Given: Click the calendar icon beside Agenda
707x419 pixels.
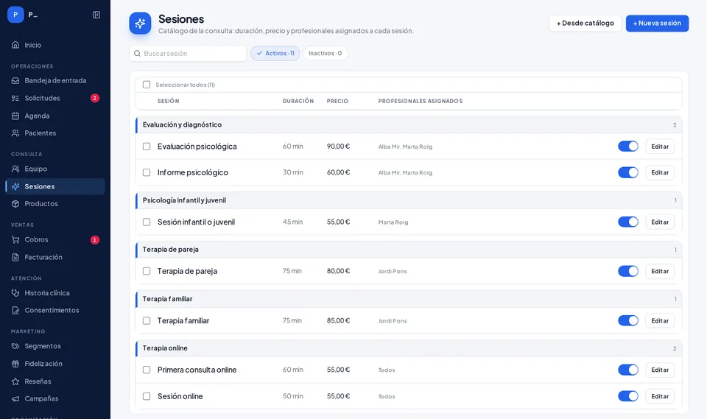Looking at the screenshot, I should pos(15,116).
